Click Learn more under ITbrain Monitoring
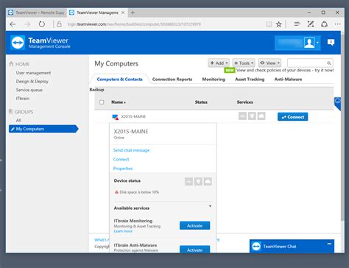The image size is (349, 268). [123, 231]
